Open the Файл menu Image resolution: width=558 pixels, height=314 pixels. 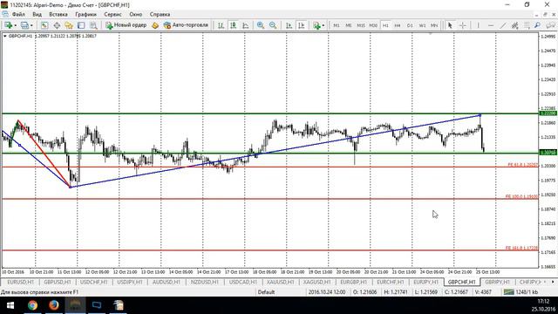pos(18,14)
